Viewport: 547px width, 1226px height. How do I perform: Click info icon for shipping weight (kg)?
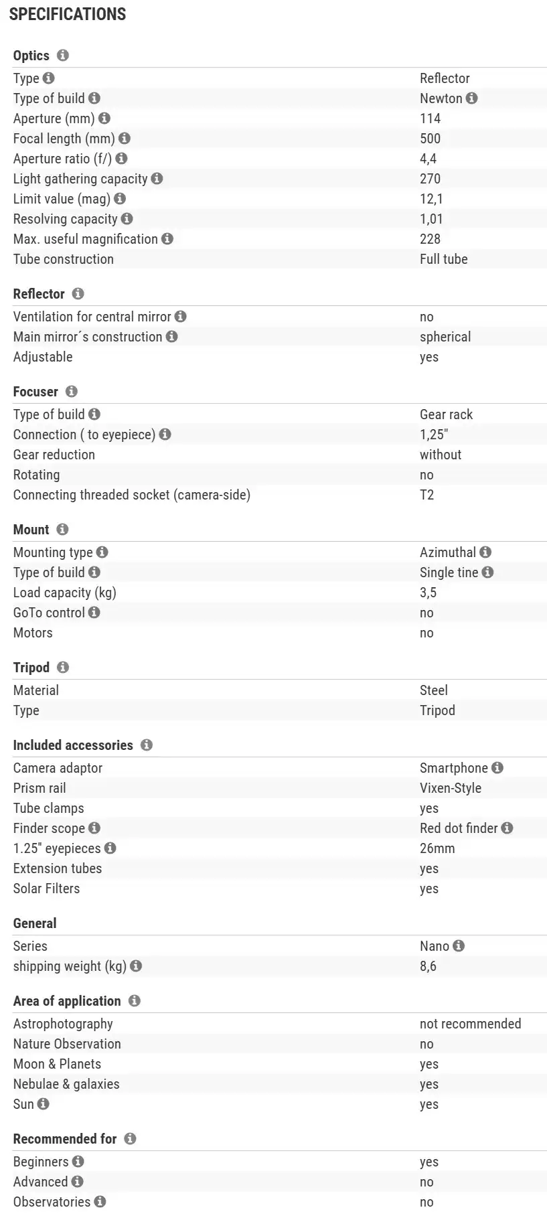pyautogui.click(x=136, y=966)
